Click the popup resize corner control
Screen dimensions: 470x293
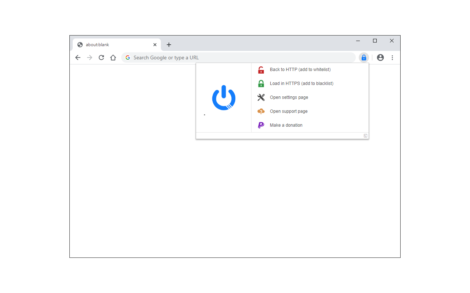[365, 136]
